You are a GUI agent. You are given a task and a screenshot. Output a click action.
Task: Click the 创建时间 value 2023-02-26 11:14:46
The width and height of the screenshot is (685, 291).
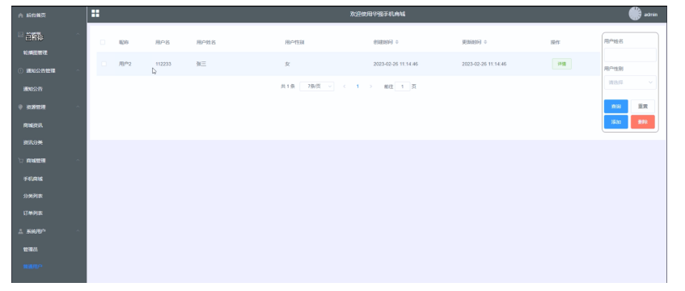(x=395, y=64)
